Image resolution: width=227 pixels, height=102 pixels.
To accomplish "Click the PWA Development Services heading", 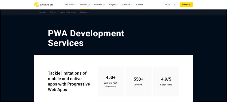I will pos(86,38).
